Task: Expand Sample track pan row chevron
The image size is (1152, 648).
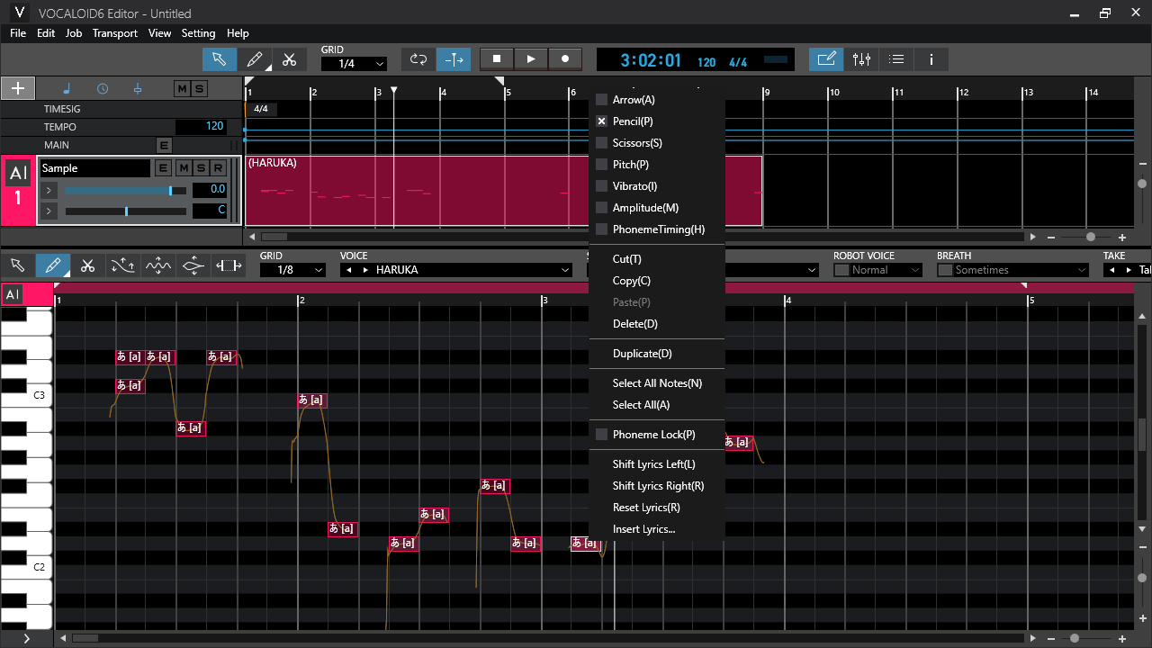Action: coord(49,211)
